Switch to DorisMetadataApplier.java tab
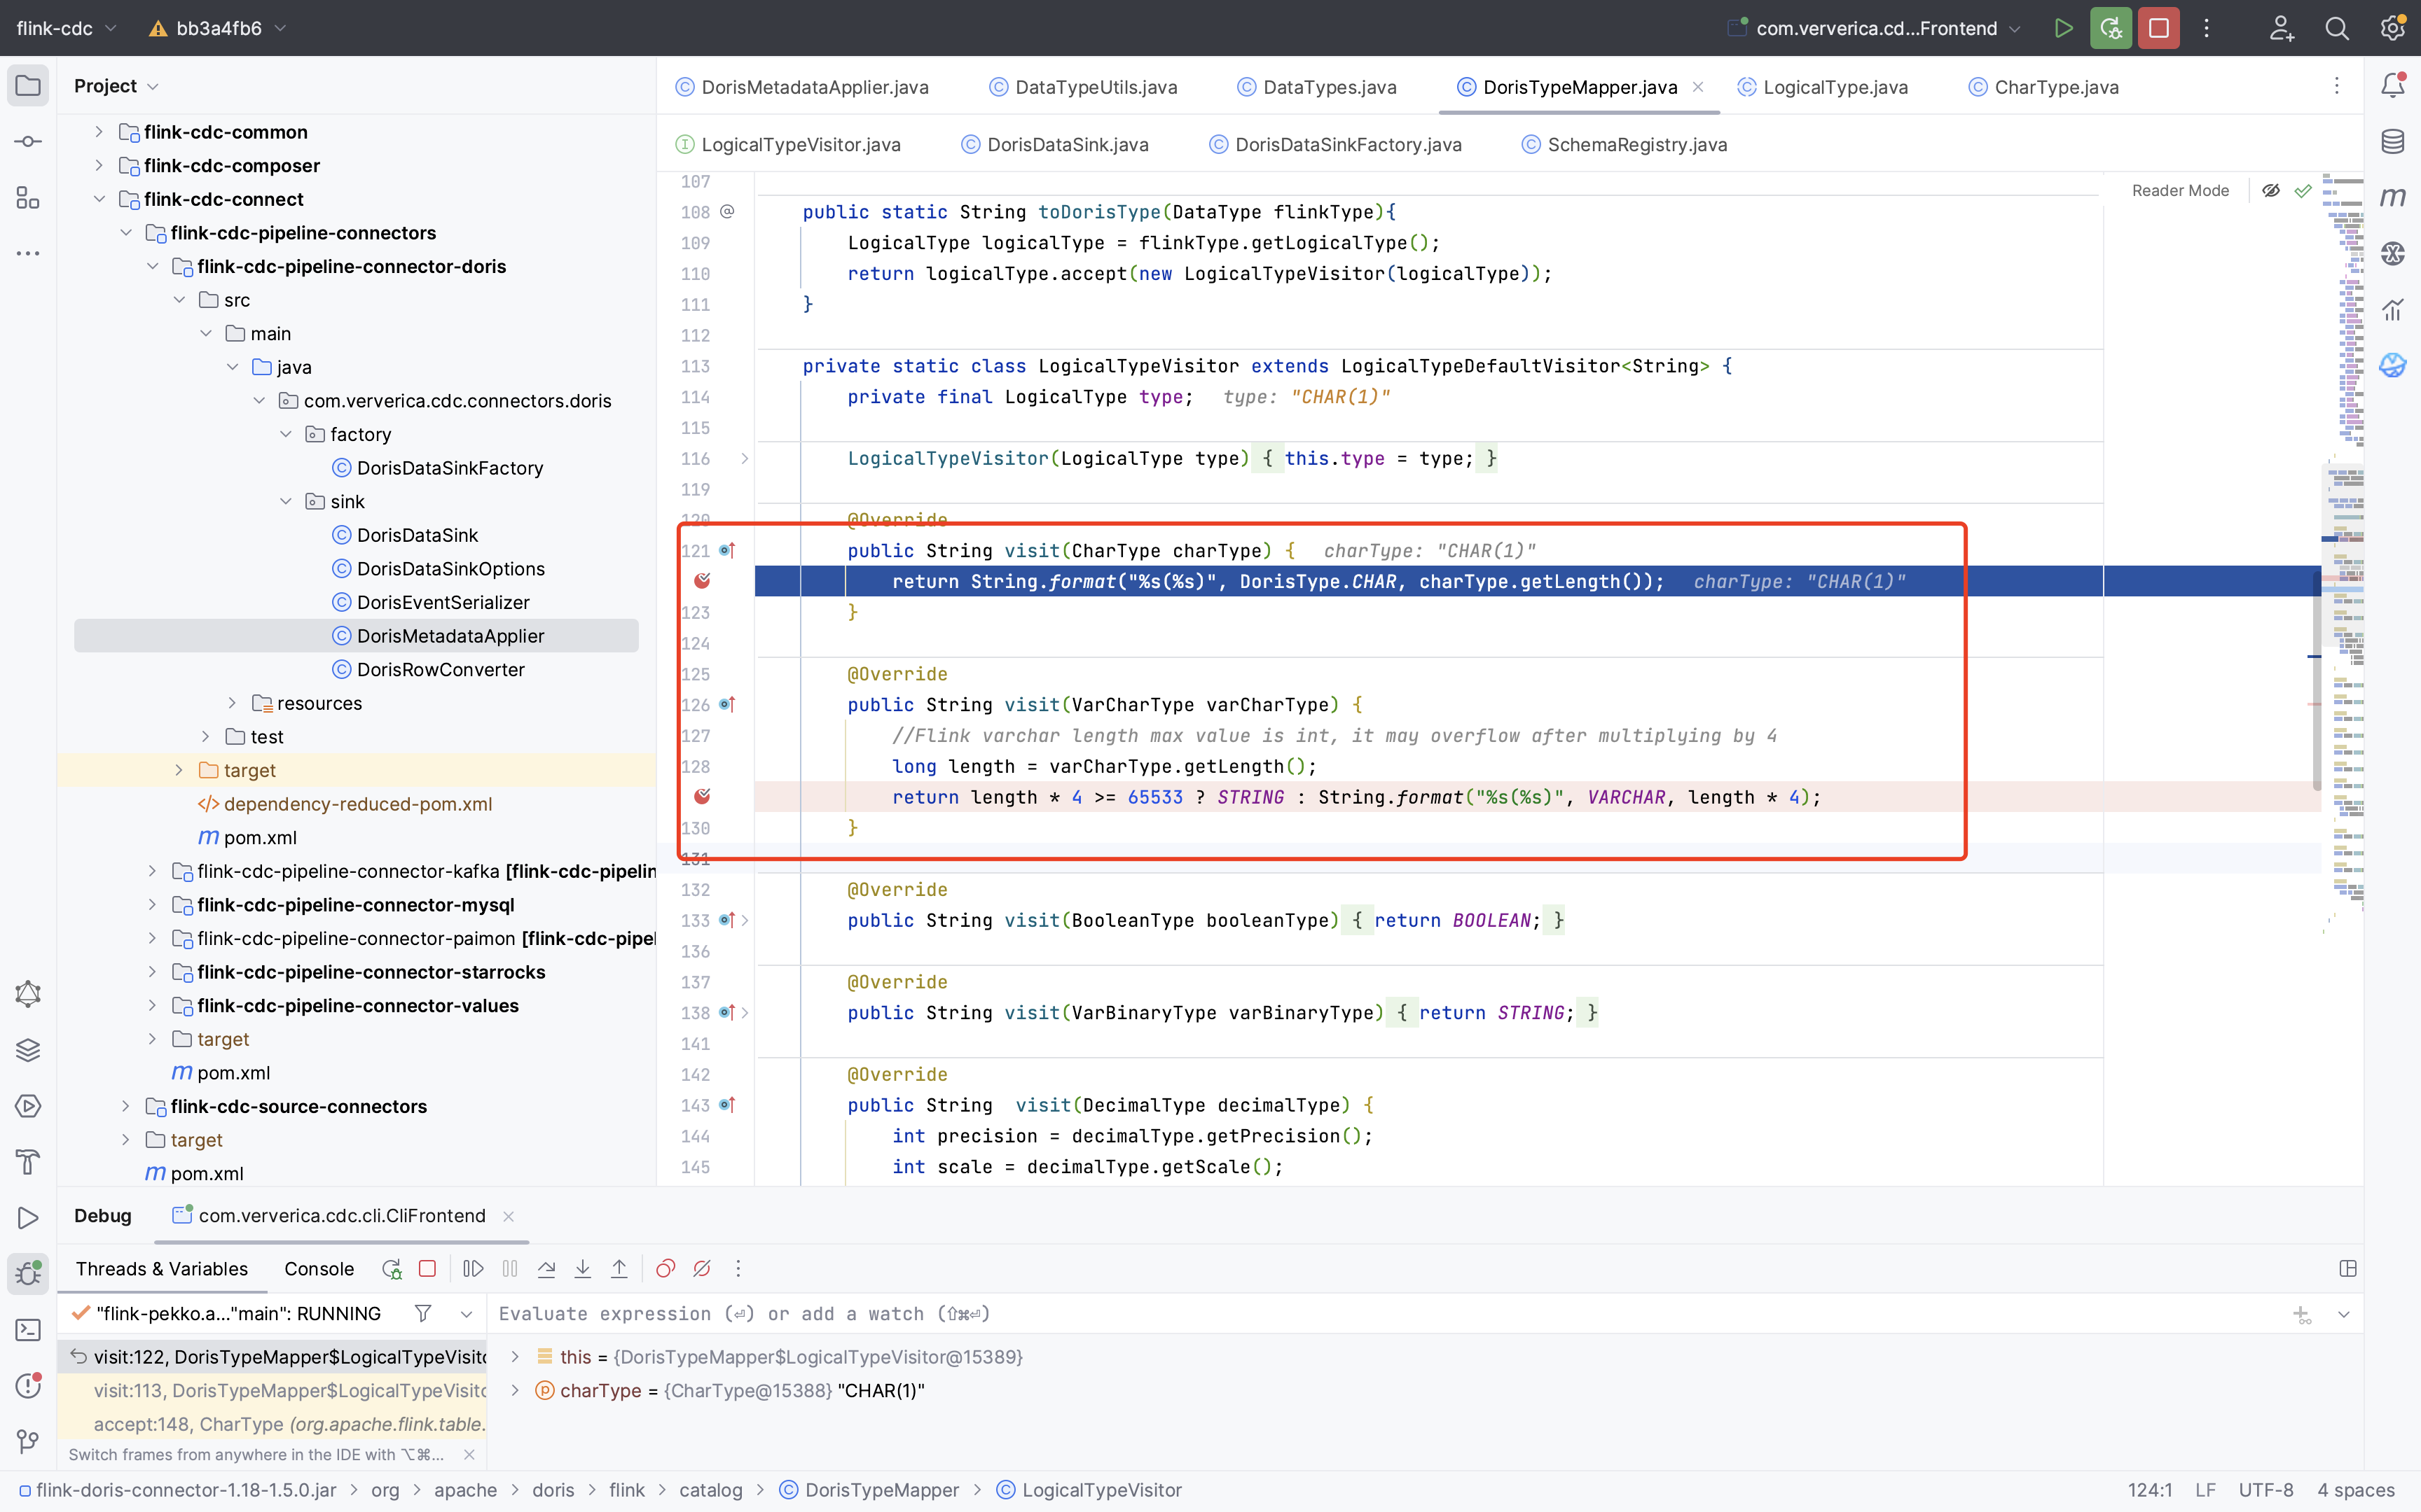 (x=802, y=87)
